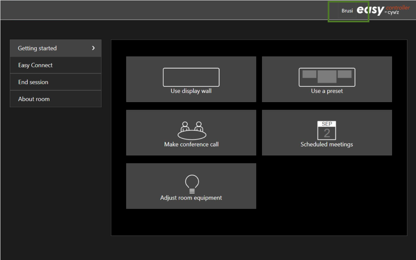
Task: Click the small left screen in preset icon
Action: (309, 74)
